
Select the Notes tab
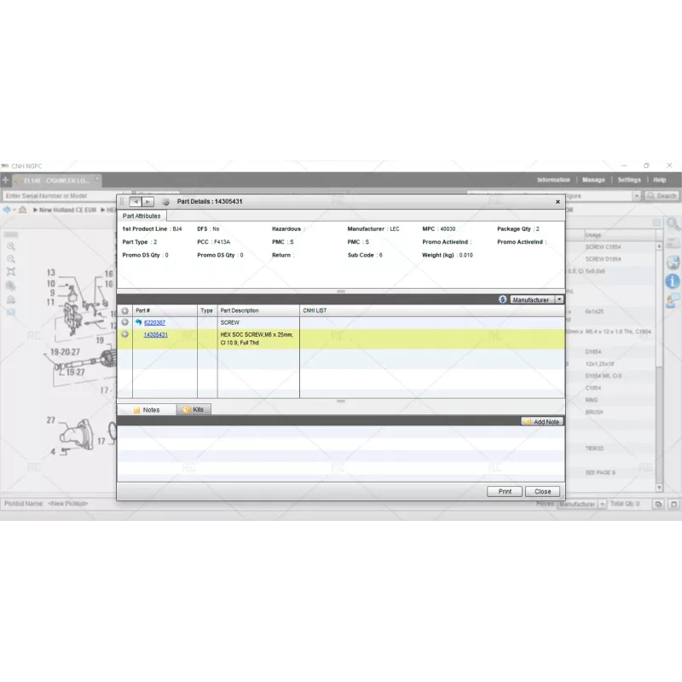coord(147,410)
